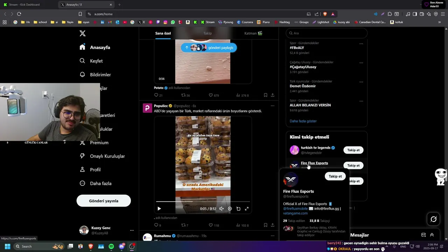The width and height of the screenshot is (448, 252).
Task: Open Anasayfa in the sidebar
Action: tap(95, 47)
